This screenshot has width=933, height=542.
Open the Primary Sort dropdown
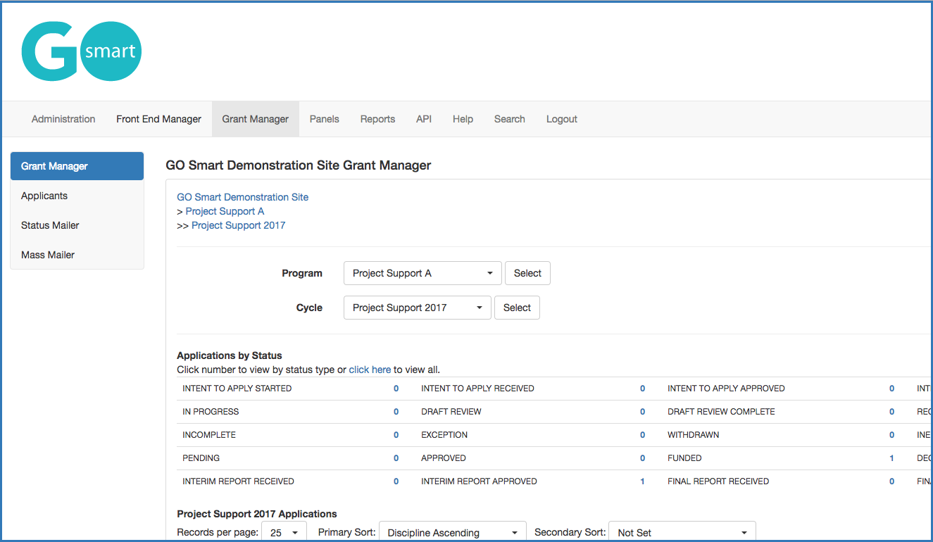click(452, 533)
